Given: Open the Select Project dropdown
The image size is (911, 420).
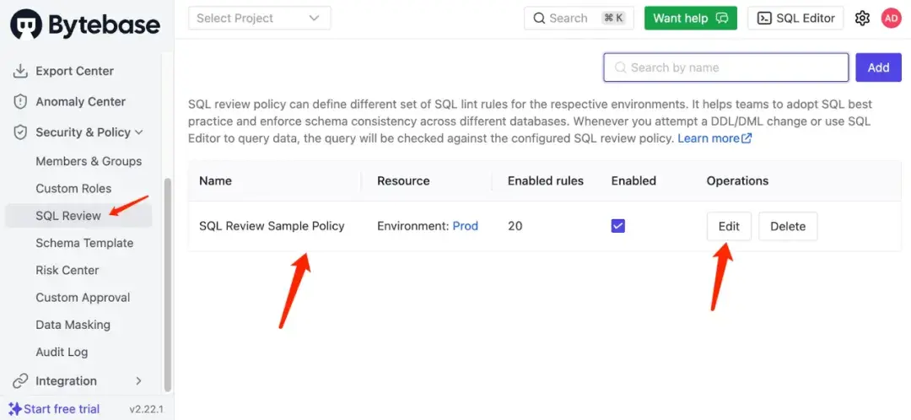Looking at the screenshot, I should [x=259, y=18].
